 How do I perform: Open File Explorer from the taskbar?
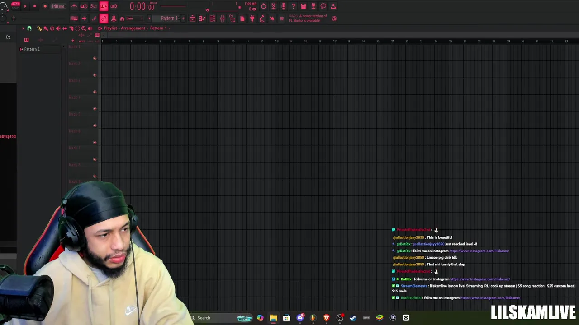273,318
